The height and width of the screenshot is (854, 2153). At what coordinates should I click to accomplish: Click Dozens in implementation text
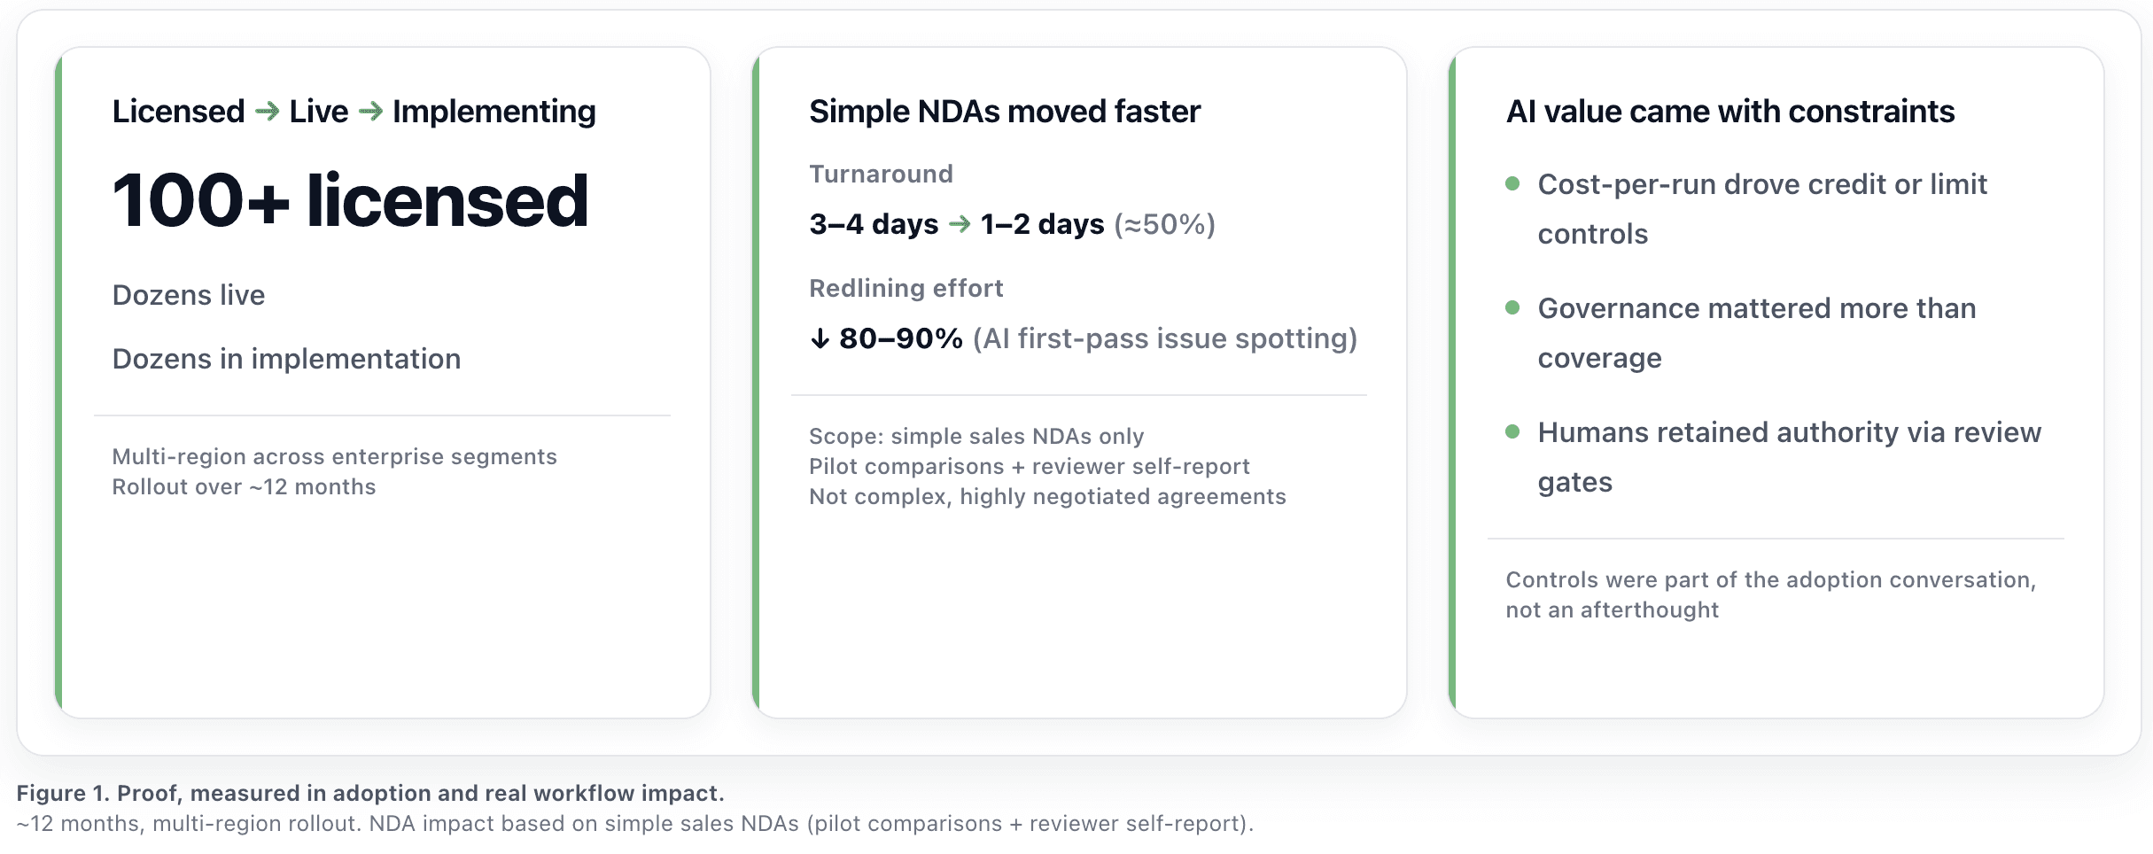point(286,359)
